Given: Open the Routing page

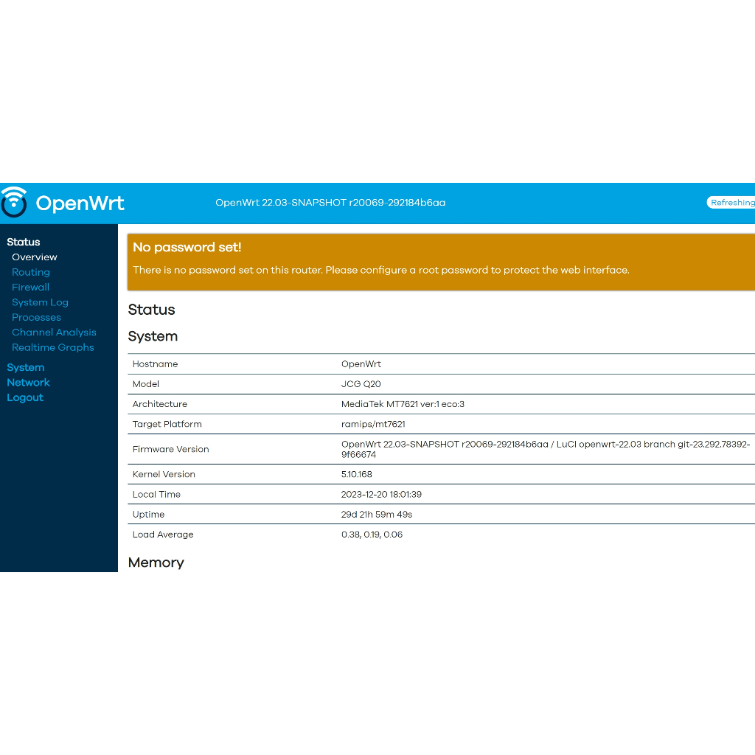Looking at the screenshot, I should point(31,272).
